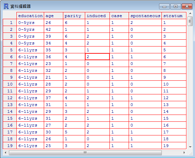Select parity cell in row 4

pyautogui.click(x=74, y=43)
